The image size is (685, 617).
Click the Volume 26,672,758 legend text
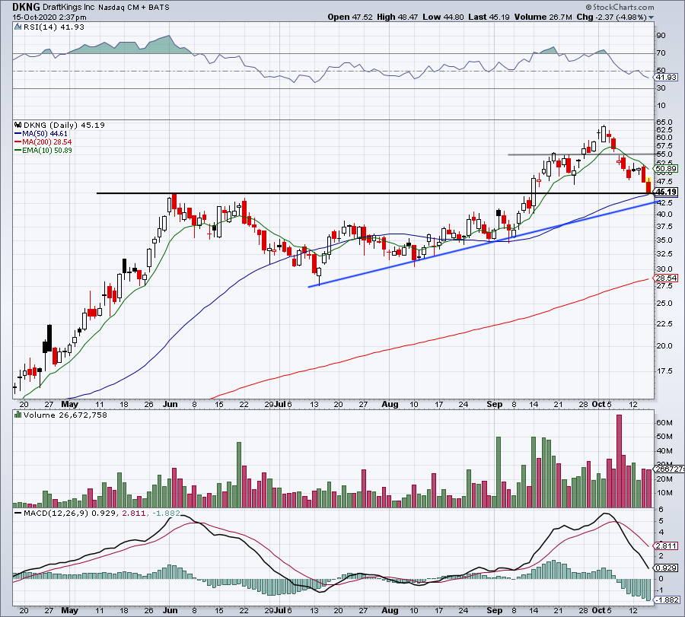click(x=65, y=415)
